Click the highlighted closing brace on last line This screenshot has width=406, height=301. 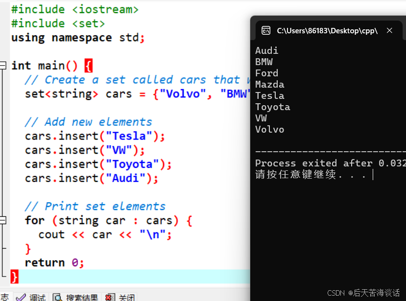(x=15, y=277)
